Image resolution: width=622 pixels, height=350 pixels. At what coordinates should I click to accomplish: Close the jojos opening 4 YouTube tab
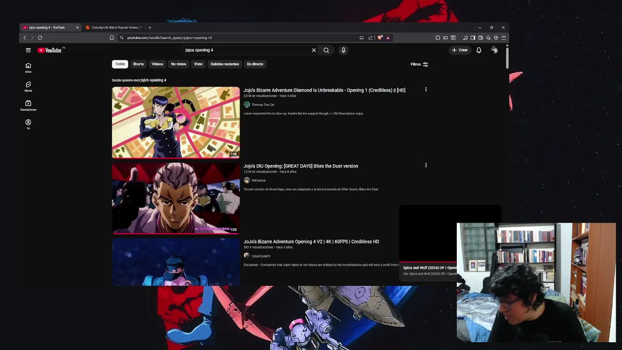pos(77,27)
